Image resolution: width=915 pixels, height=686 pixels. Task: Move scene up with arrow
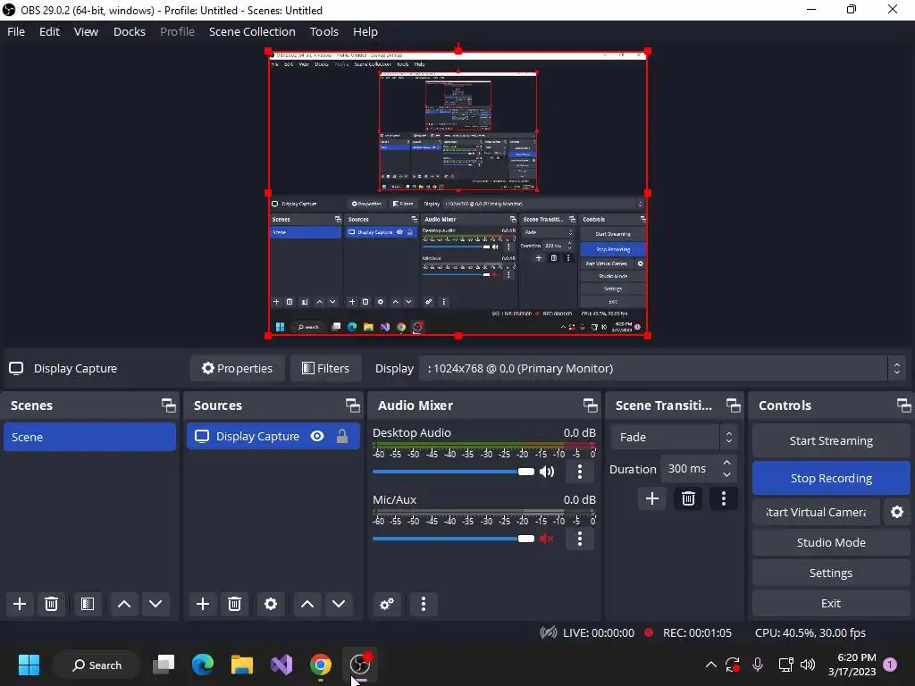click(x=123, y=604)
